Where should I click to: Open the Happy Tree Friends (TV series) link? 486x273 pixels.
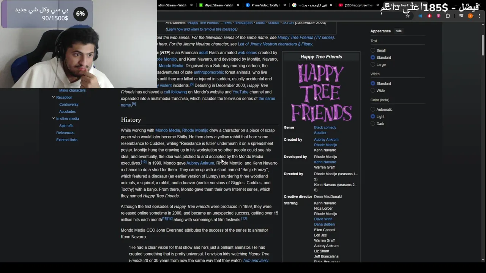306,38
